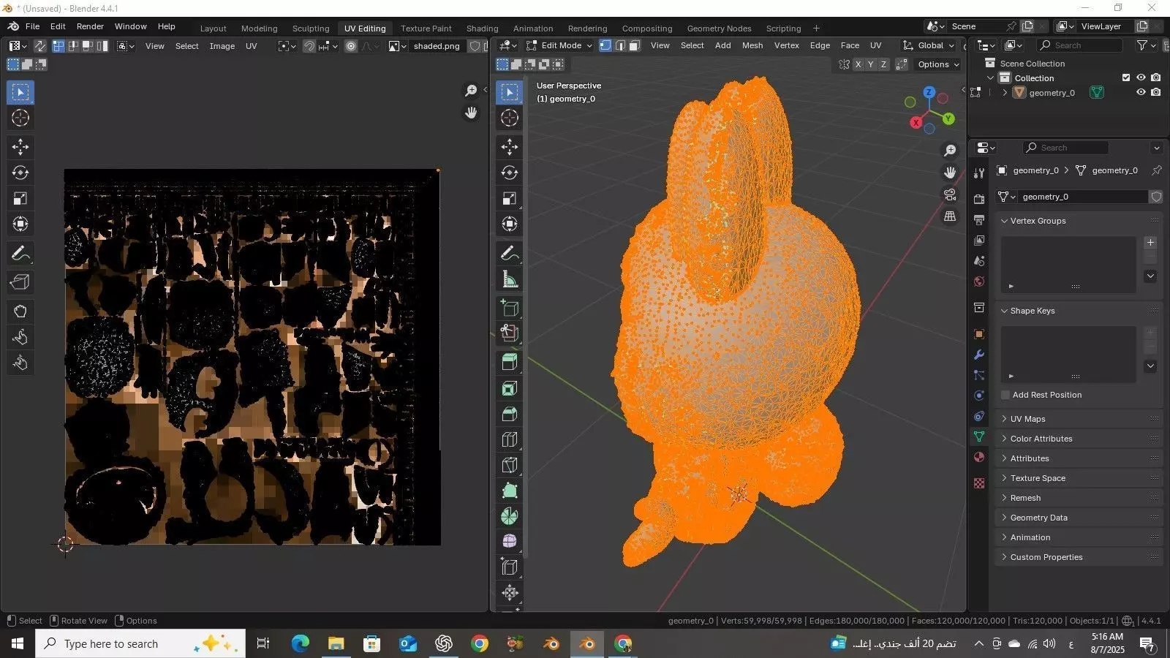Expand the UV Maps panel

point(1079,419)
